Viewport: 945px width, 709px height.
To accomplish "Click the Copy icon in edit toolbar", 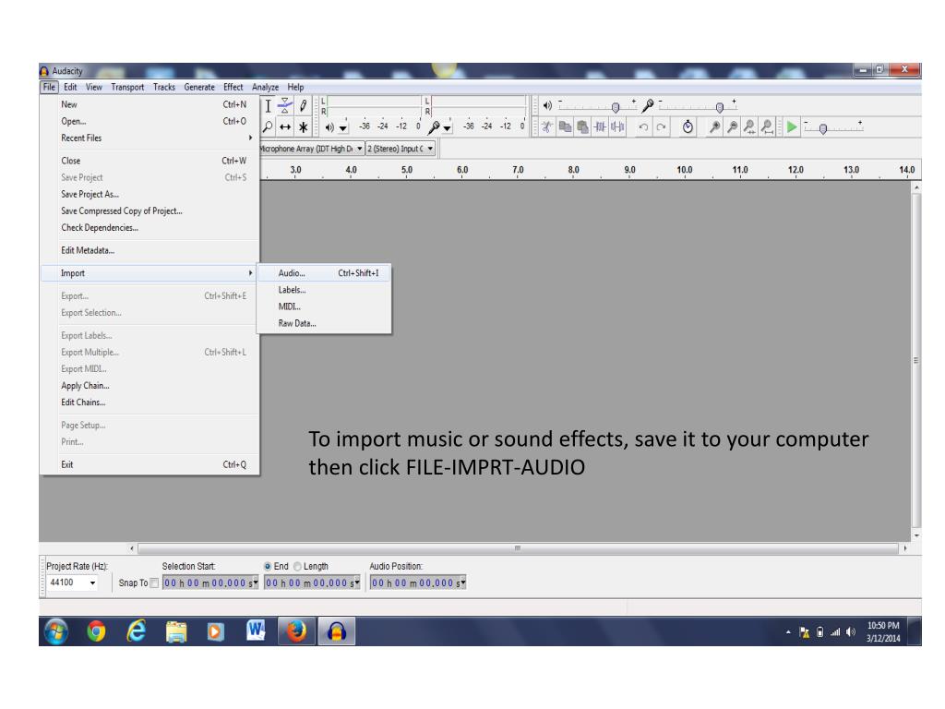I will point(565,126).
